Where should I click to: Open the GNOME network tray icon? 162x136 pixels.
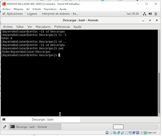click(x=144, y=14)
